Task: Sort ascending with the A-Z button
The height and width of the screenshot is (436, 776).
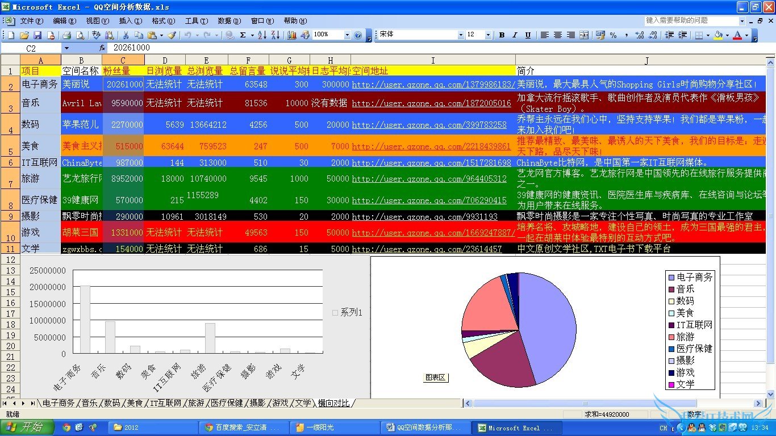Action: (262, 35)
